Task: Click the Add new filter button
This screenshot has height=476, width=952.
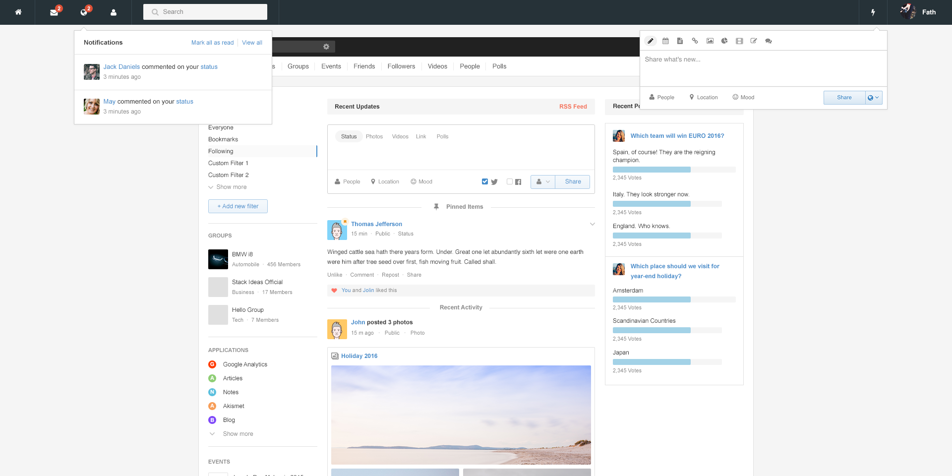Action: coord(238,206)
